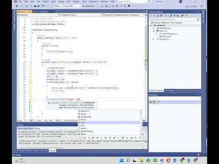Select Form1.resx in Solution Explorer

pos(167,36)
